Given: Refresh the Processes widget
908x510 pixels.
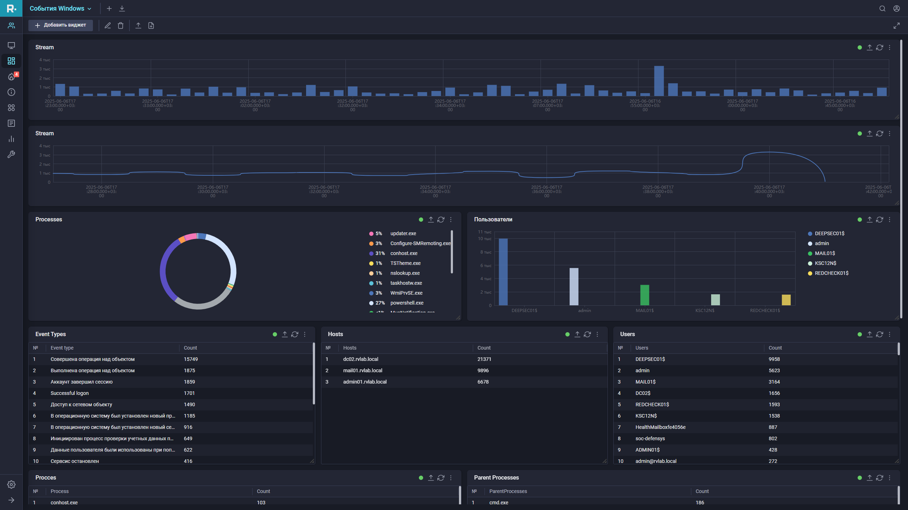Looking at the screenshot, I should coord(441,220).
